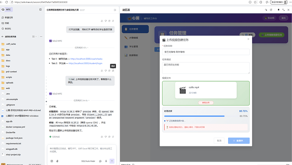
Task: Open package-lock.json
Action: coord(14,138)
